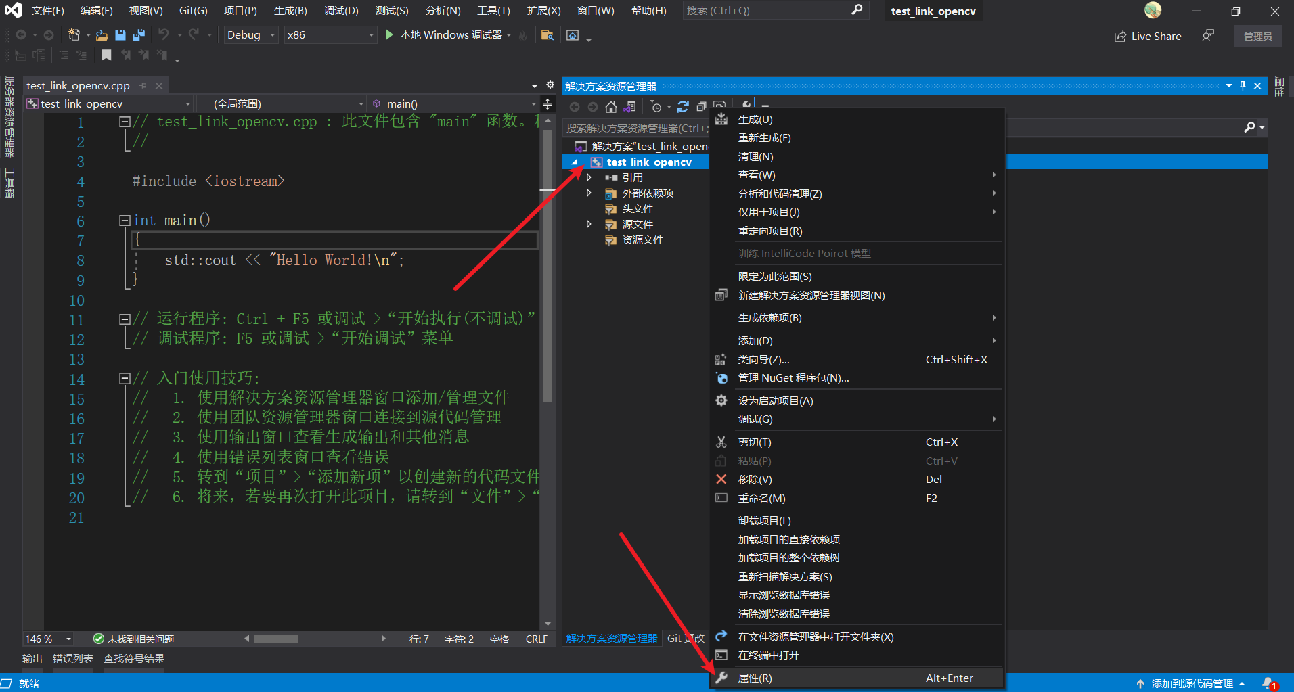Click the search box (Ctrl+Q)
1294x692 pixels.
click(775, 11)
